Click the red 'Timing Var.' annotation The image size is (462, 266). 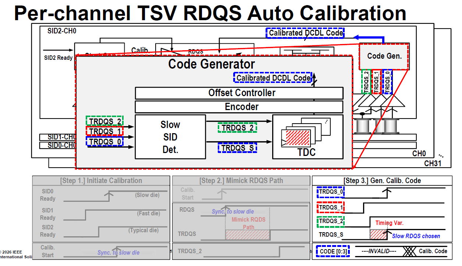coord(390,223)
